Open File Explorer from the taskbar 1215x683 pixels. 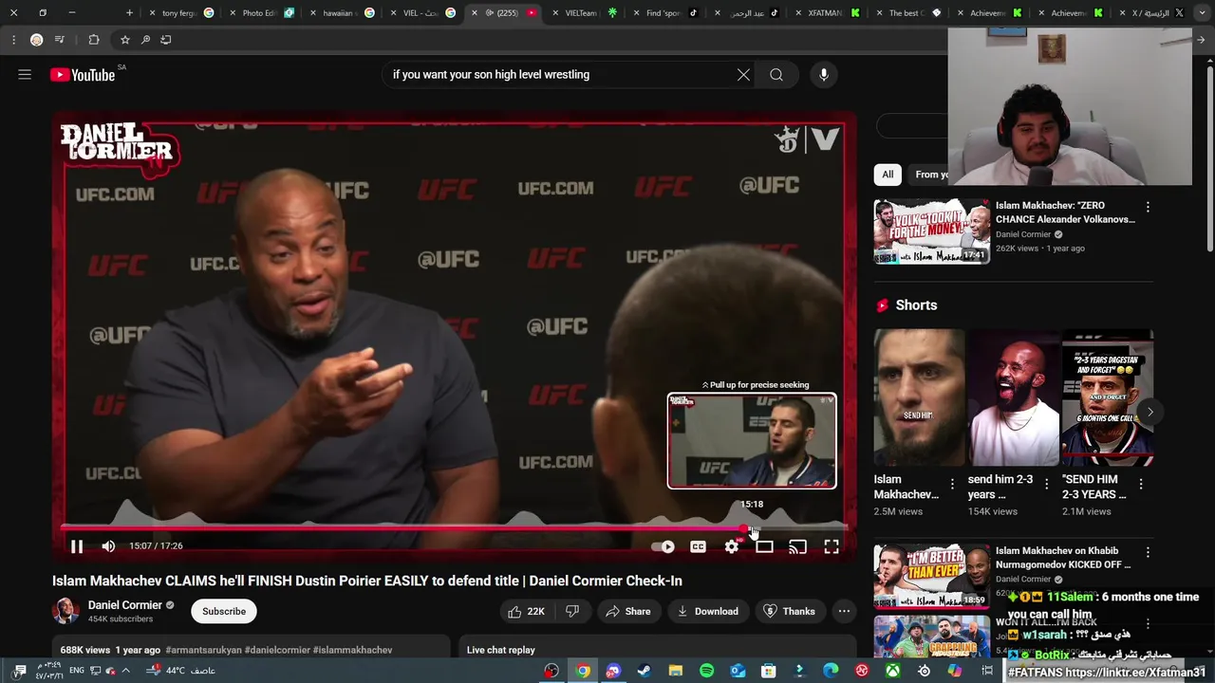click(x=676, y=671)
